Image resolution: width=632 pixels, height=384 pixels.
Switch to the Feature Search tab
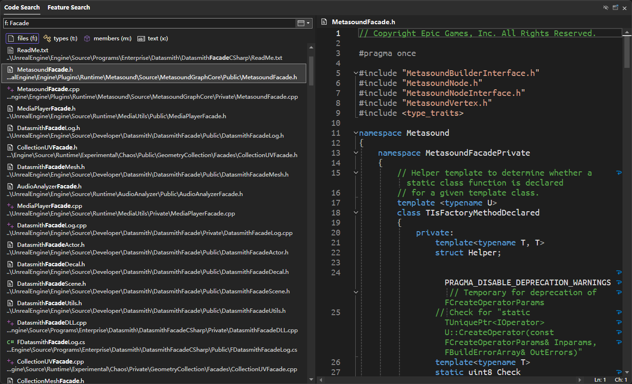(68, 8)
